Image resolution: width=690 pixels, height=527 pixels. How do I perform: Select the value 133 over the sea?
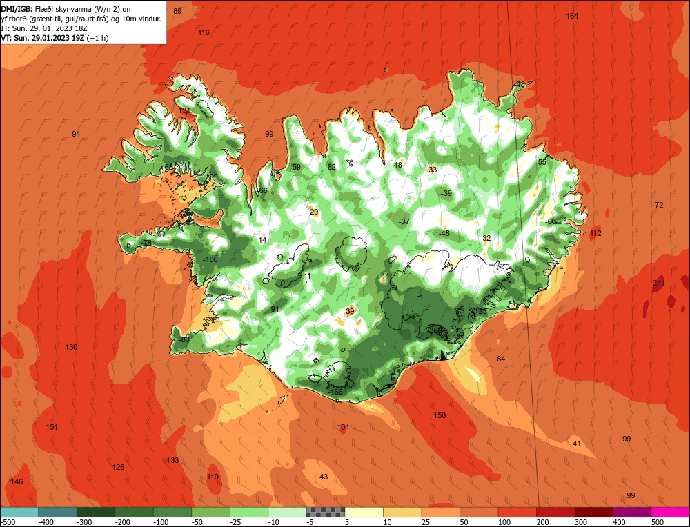click(x=172, y=460)
